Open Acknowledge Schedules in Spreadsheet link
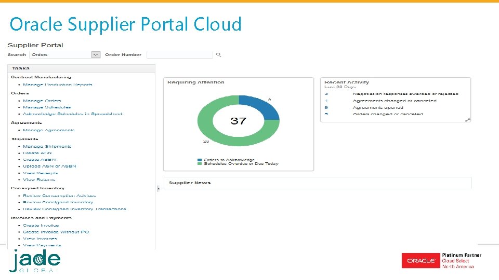 click(x=73, y=114)
